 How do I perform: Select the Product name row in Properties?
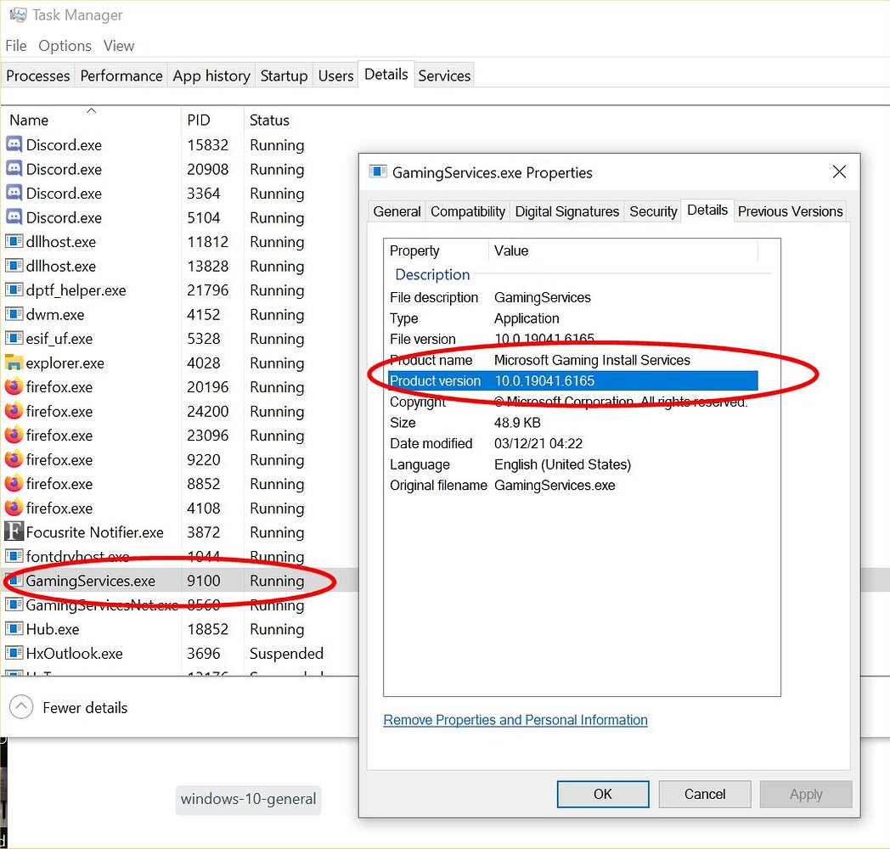tap(572, 360)
